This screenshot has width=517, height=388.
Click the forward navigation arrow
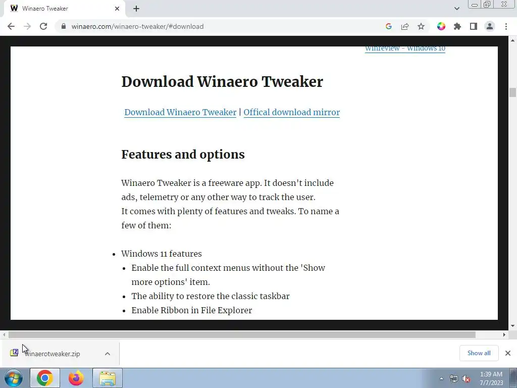tap(27, 26)
